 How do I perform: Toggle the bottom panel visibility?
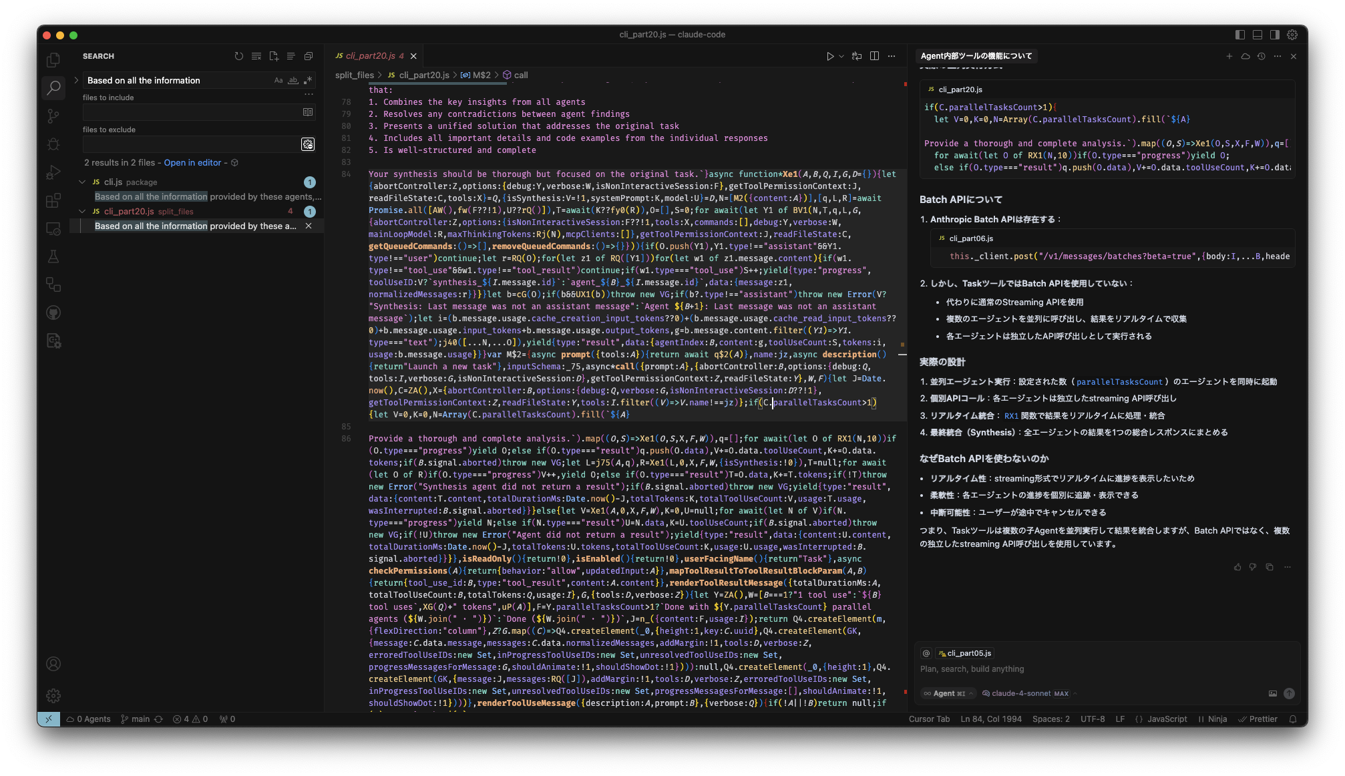click(x=1258, y=35)
